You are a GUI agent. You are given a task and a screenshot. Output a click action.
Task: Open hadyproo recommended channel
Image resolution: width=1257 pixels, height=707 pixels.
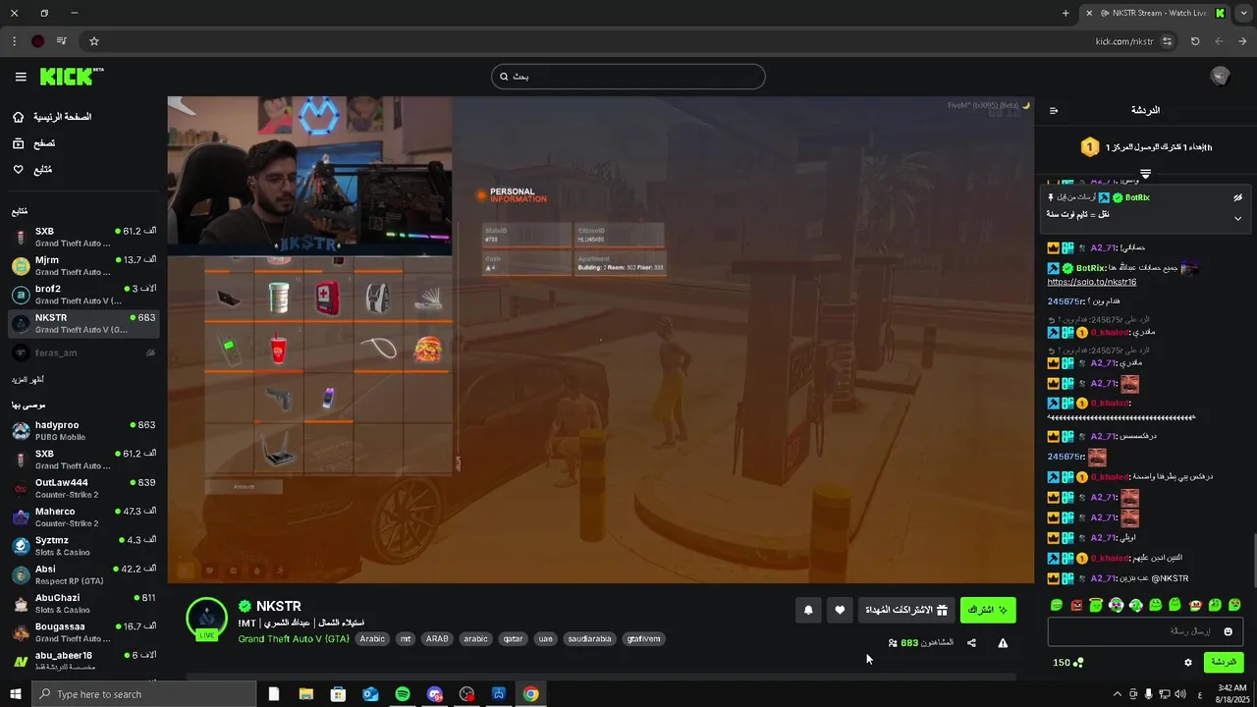point(84,430)
